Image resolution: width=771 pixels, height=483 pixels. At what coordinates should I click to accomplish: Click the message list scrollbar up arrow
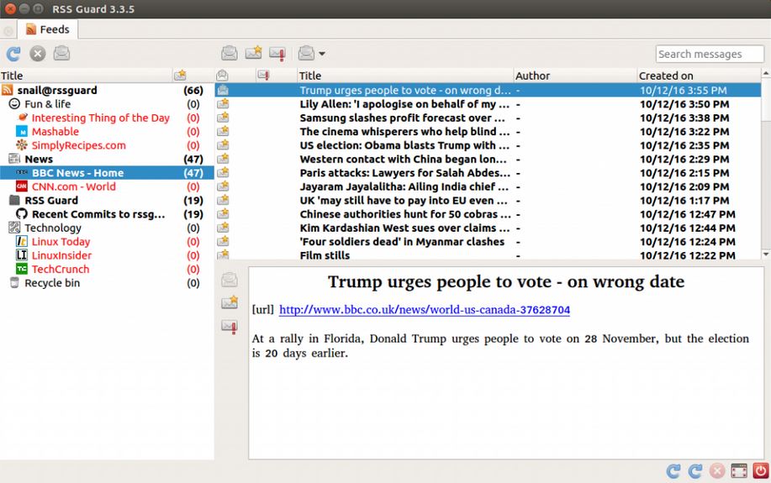[766, 74]
